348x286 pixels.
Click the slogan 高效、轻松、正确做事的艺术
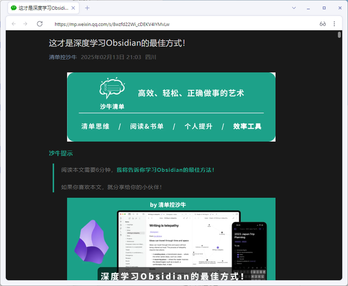click(x=191, y=93)
